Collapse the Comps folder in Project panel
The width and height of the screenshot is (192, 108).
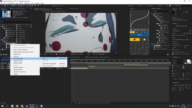tap(1, 27)
